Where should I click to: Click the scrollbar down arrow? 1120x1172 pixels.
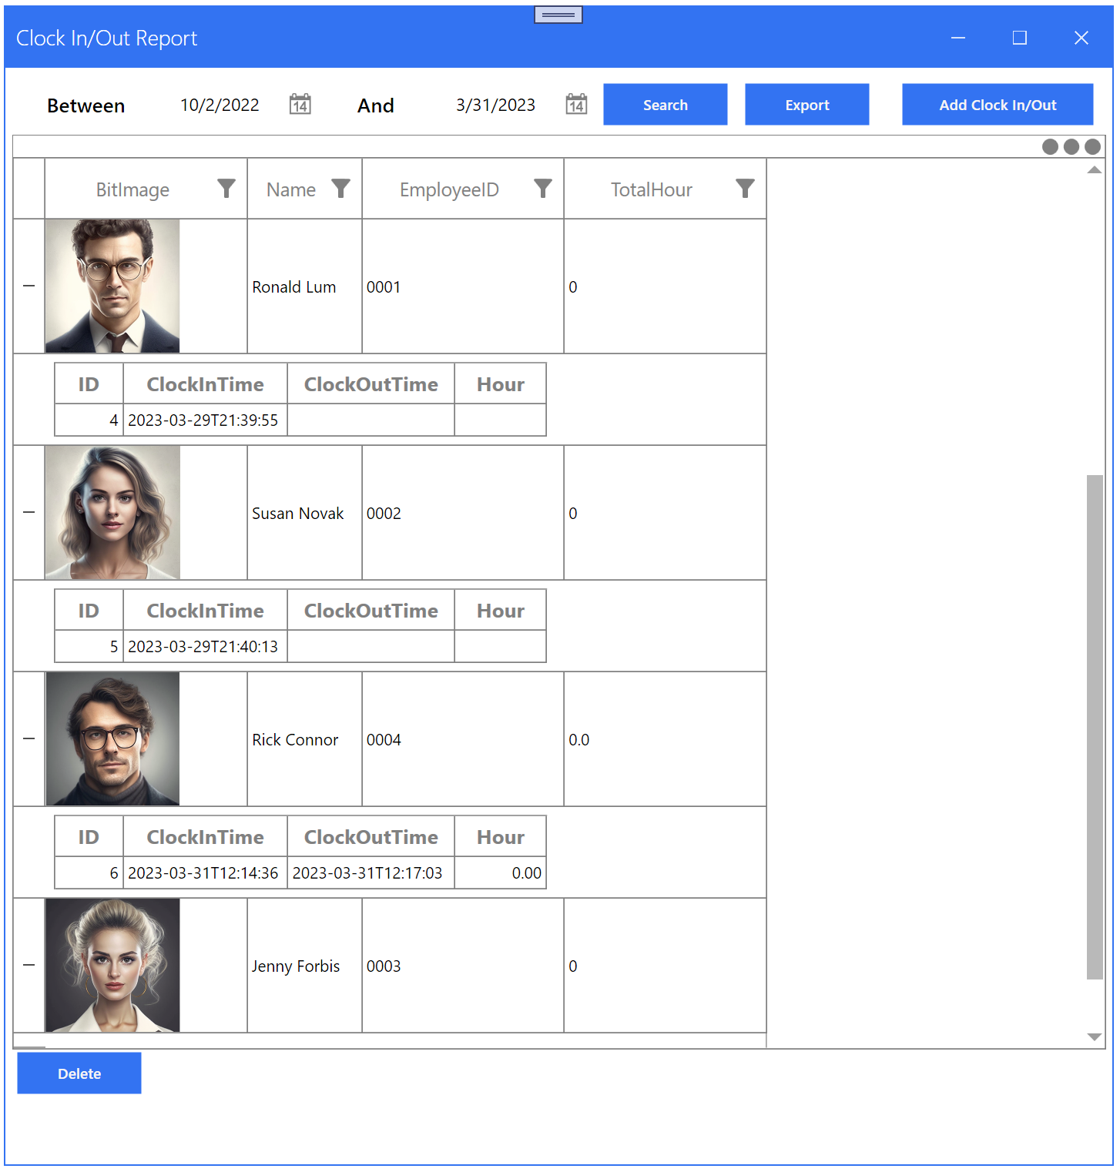click(1095, 1037)
